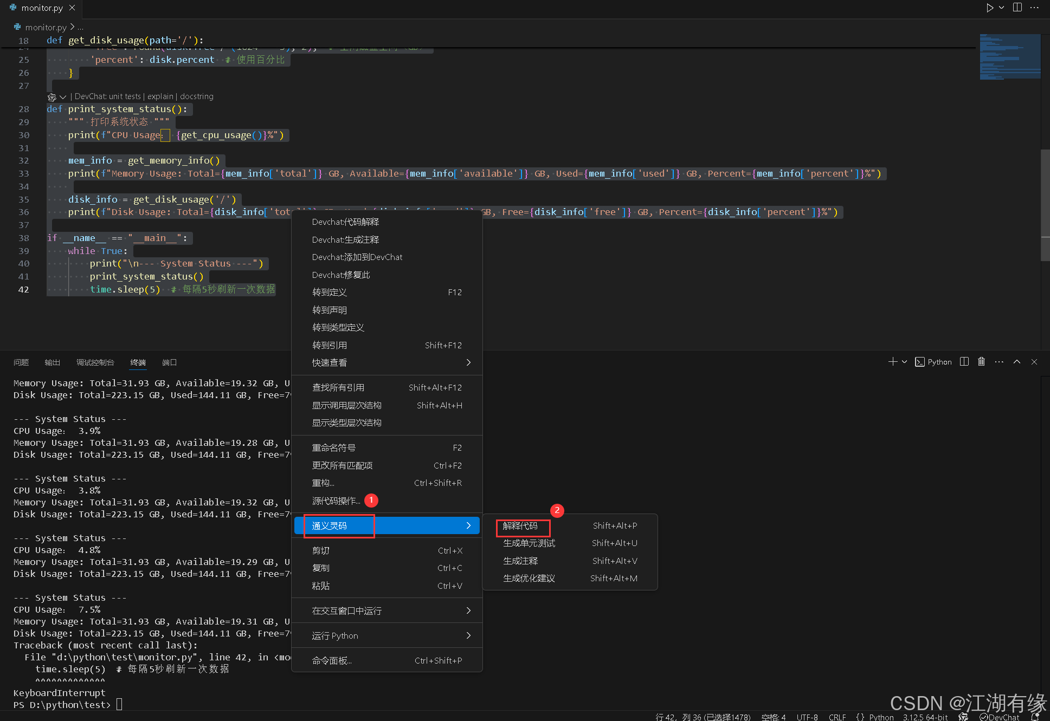This screenshot has height=721, width=1050.
Task: Close the monitor.py editor tab
Action: [x=72, y=8]
